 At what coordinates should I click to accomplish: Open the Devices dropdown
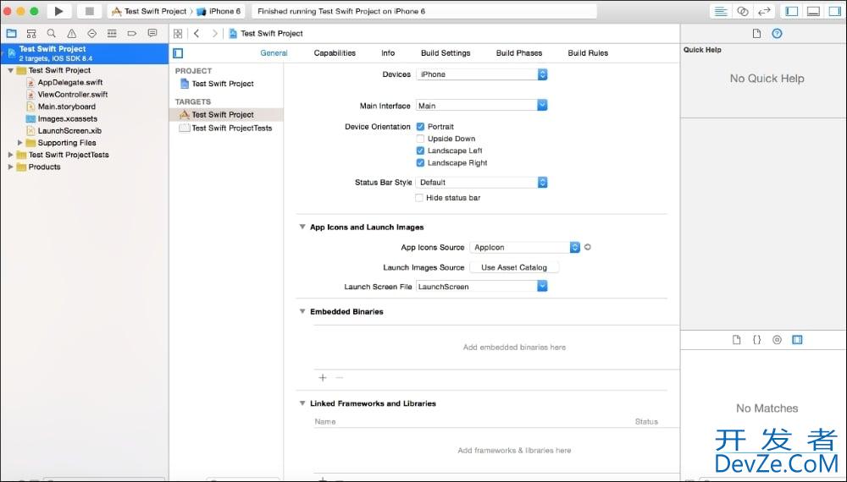click(x=482, y=74)
